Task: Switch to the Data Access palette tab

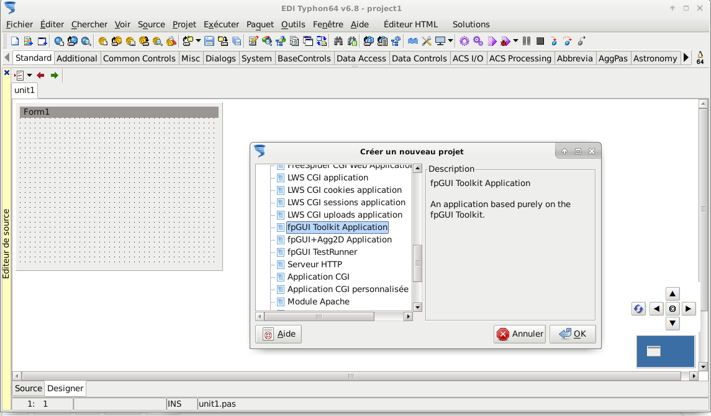Action: click(x=361, y=58)
